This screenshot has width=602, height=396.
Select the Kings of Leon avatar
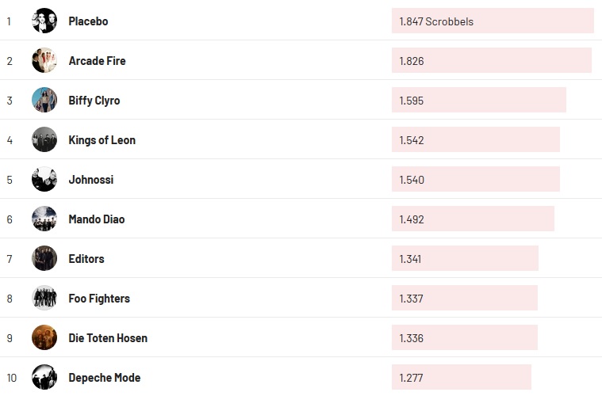44,139
